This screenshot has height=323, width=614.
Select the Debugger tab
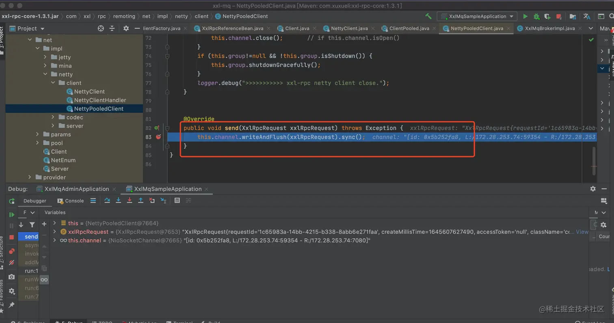pos(35,201)
